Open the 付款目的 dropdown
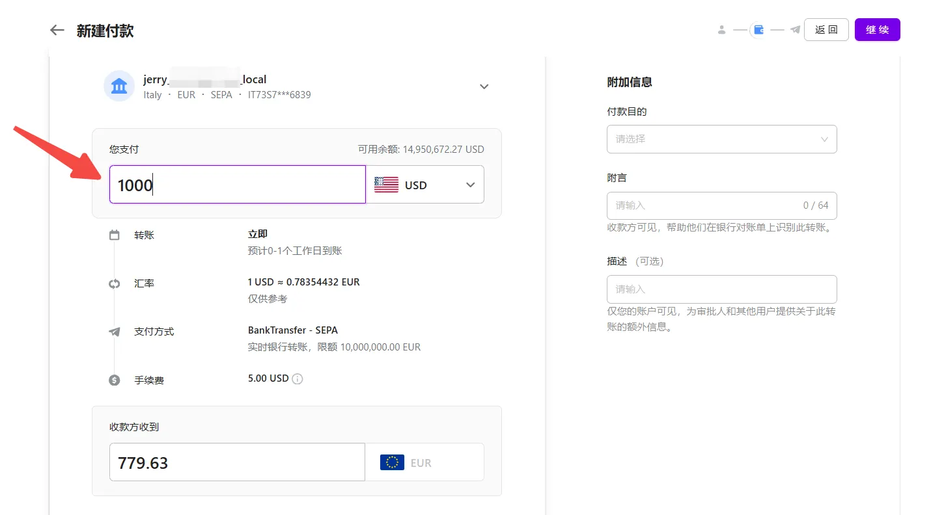Image resolution: width=931 pixels, height=515 pixels. (x=721, y=139)
